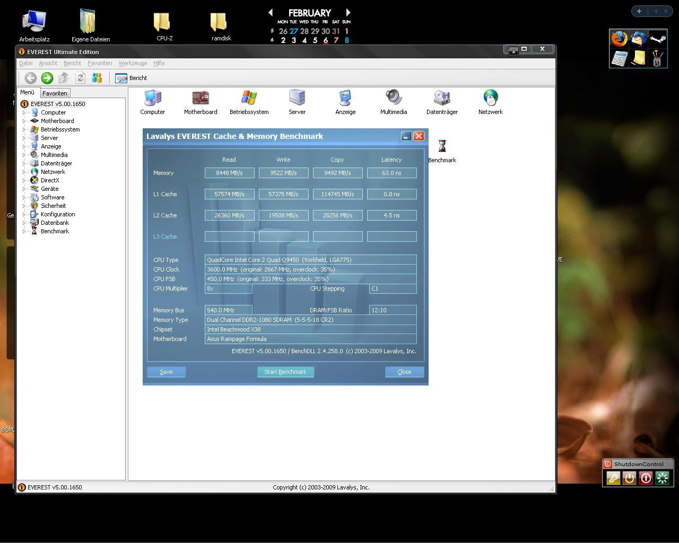
Task: Click the L1 Cache Copy value 114745 MB/s
Action: point(337,194)
